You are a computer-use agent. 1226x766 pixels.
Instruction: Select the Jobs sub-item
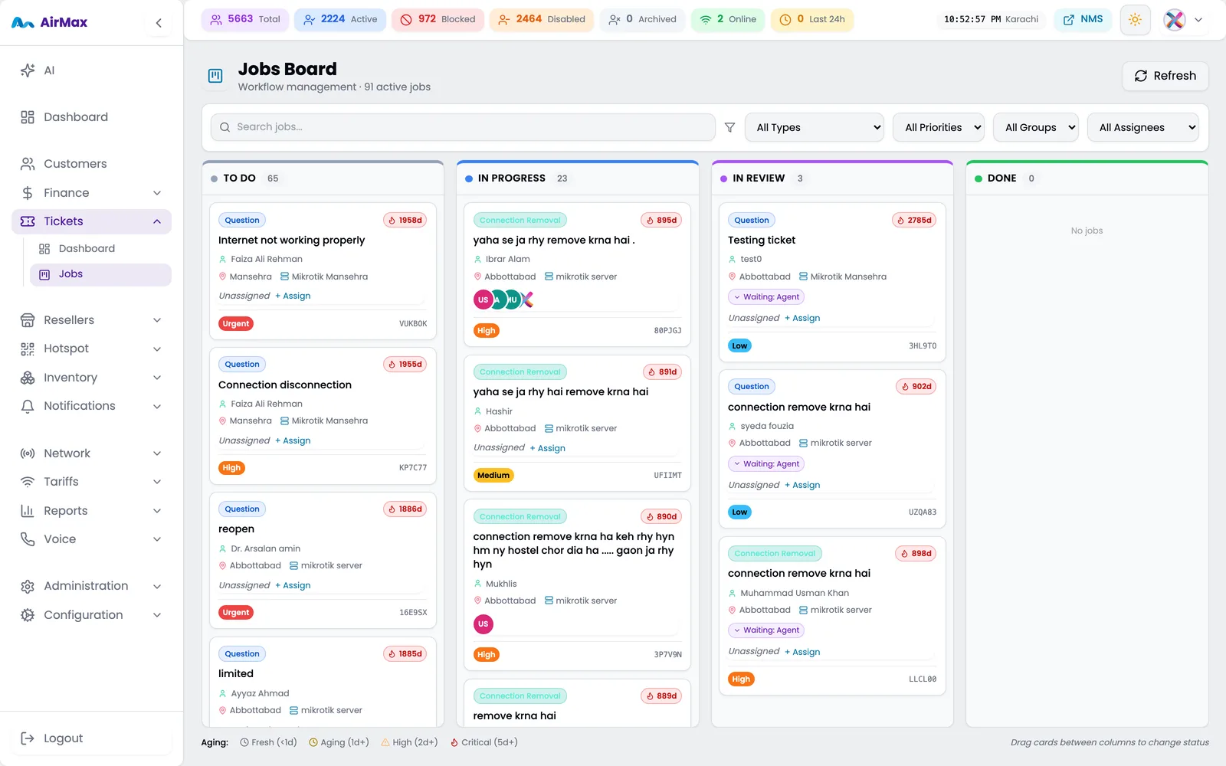100,274
